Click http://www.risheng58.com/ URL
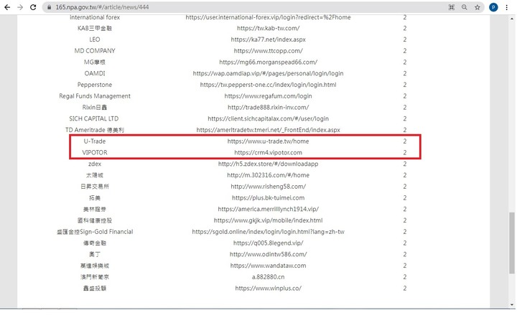The image size is (517, 323). click(x=268, y=187)
